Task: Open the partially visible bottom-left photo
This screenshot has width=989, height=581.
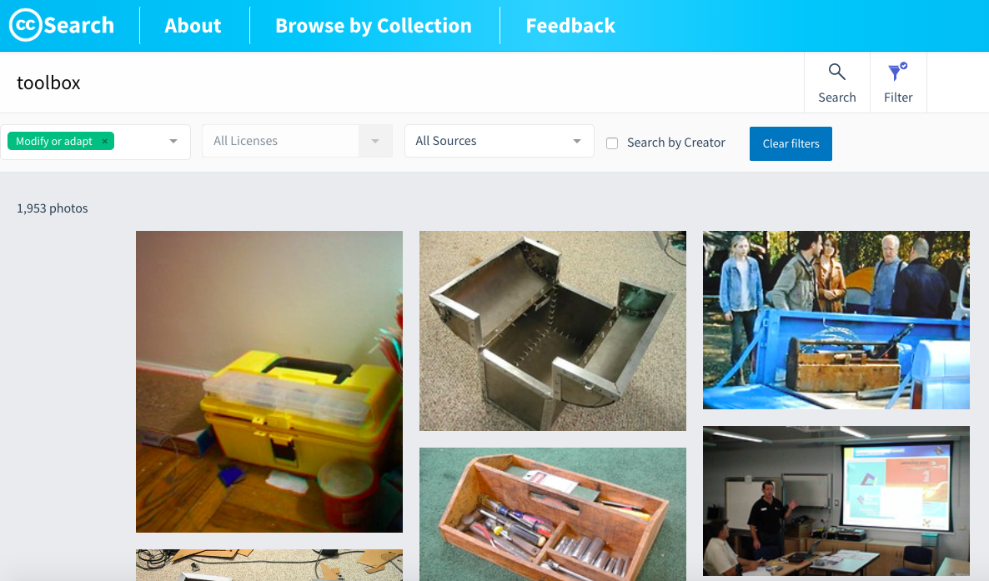Action: point(269,565)
